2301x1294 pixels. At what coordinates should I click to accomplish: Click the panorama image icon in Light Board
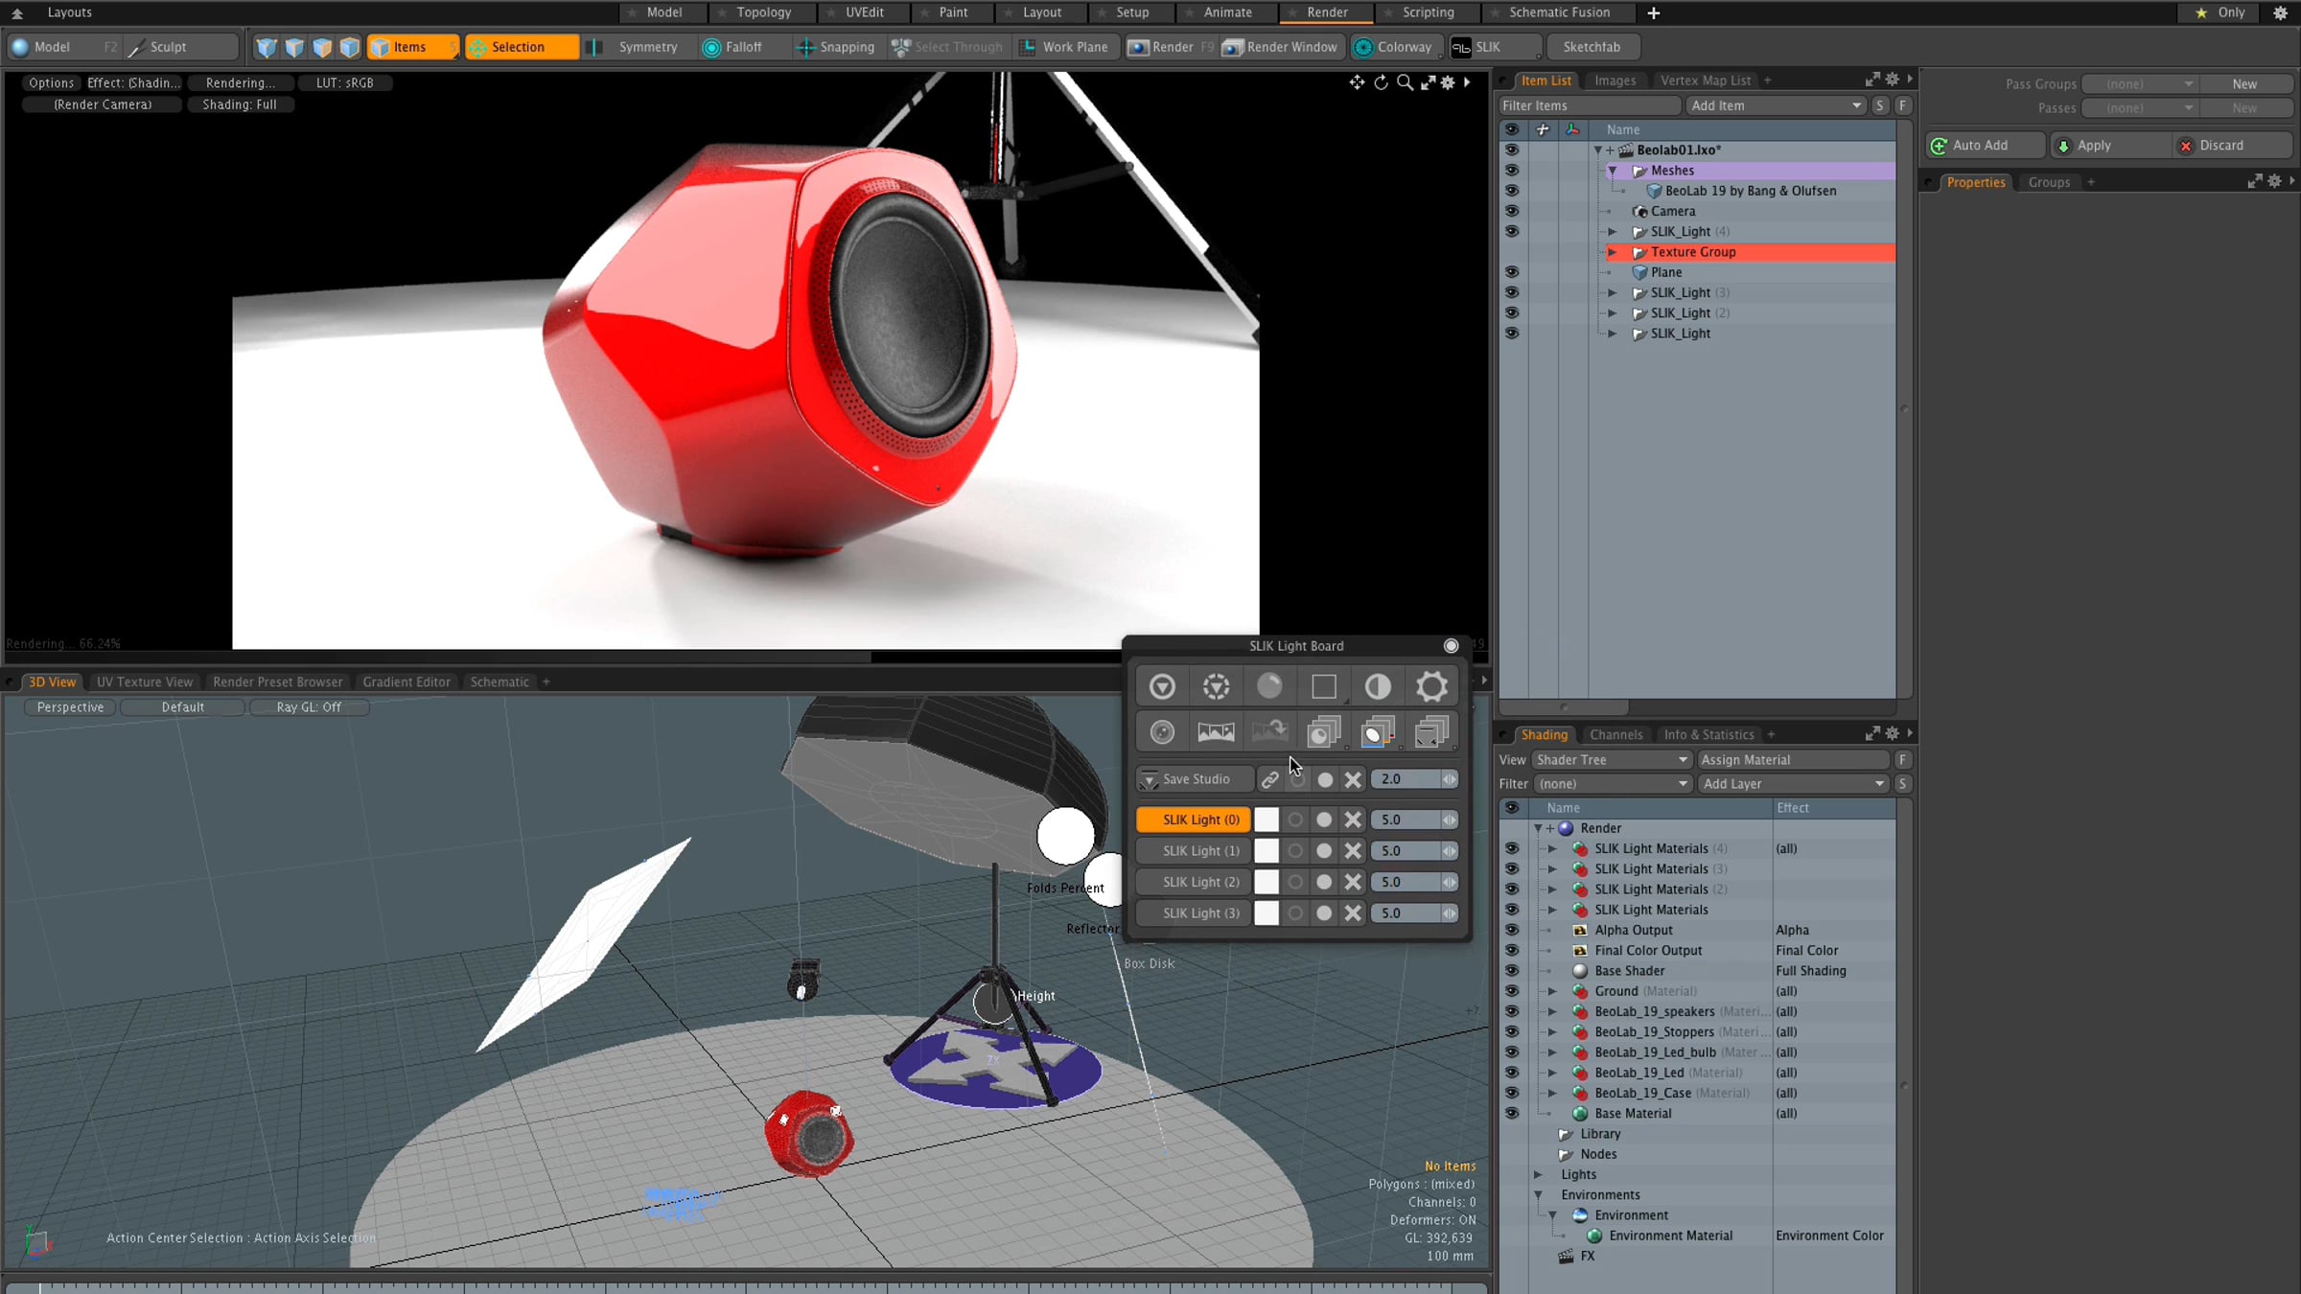[x=1216, y=732]
